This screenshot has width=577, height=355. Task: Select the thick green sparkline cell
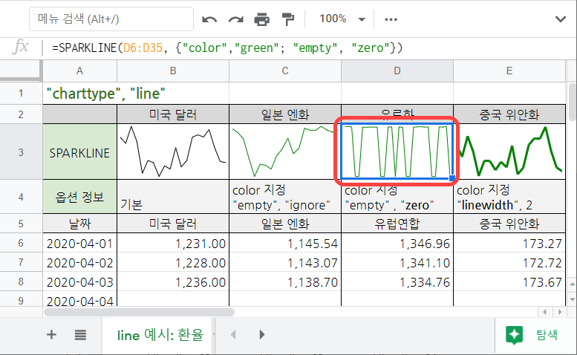509,152
